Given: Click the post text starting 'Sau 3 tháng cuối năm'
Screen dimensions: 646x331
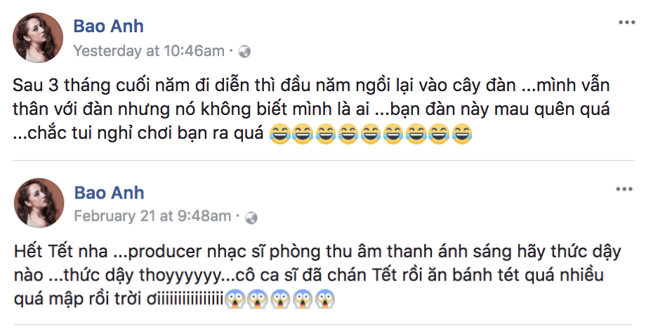Looking at the screenshot, I should click(311, 109).
